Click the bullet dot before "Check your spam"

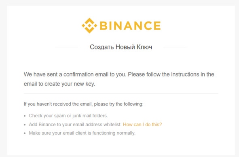tap(25, 116)
